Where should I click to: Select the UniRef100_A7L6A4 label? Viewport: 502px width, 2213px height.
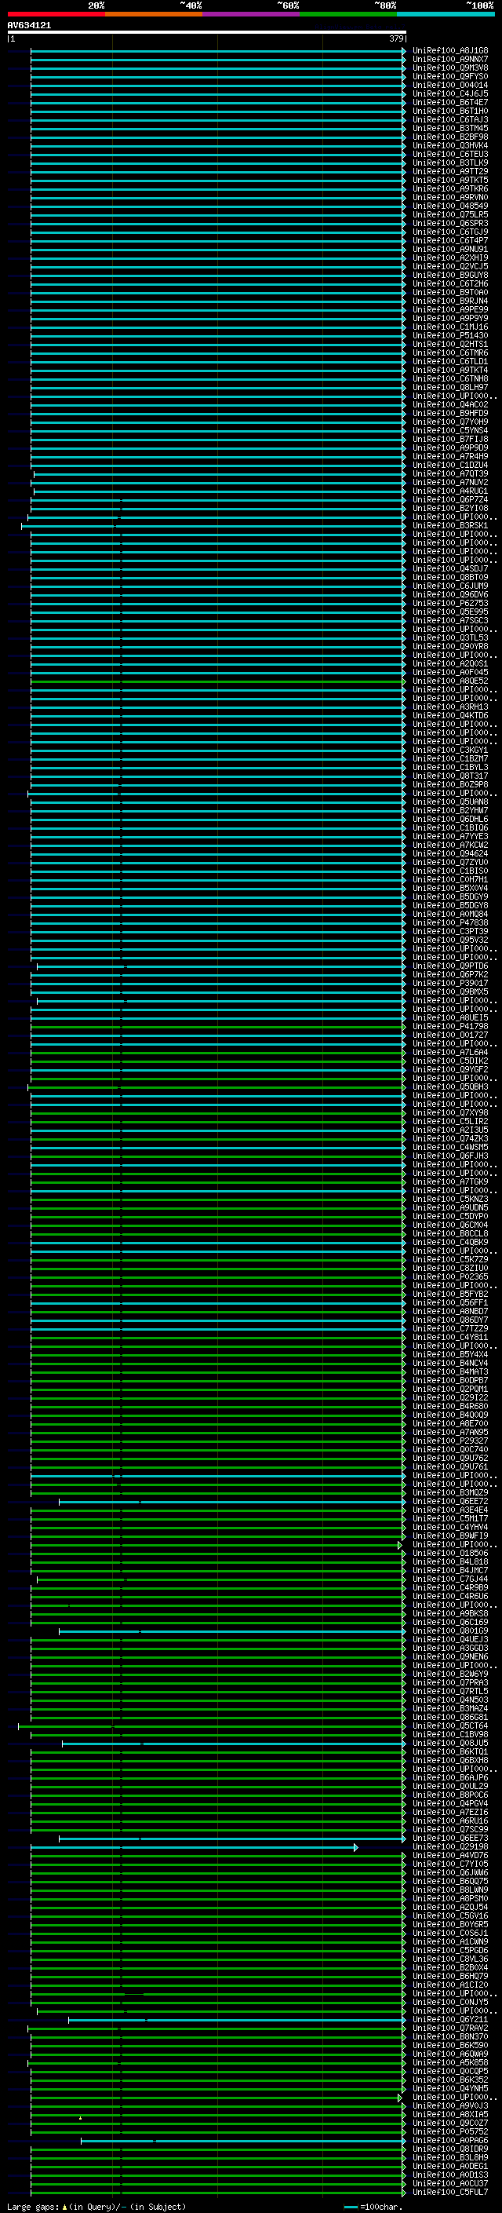450,1051
